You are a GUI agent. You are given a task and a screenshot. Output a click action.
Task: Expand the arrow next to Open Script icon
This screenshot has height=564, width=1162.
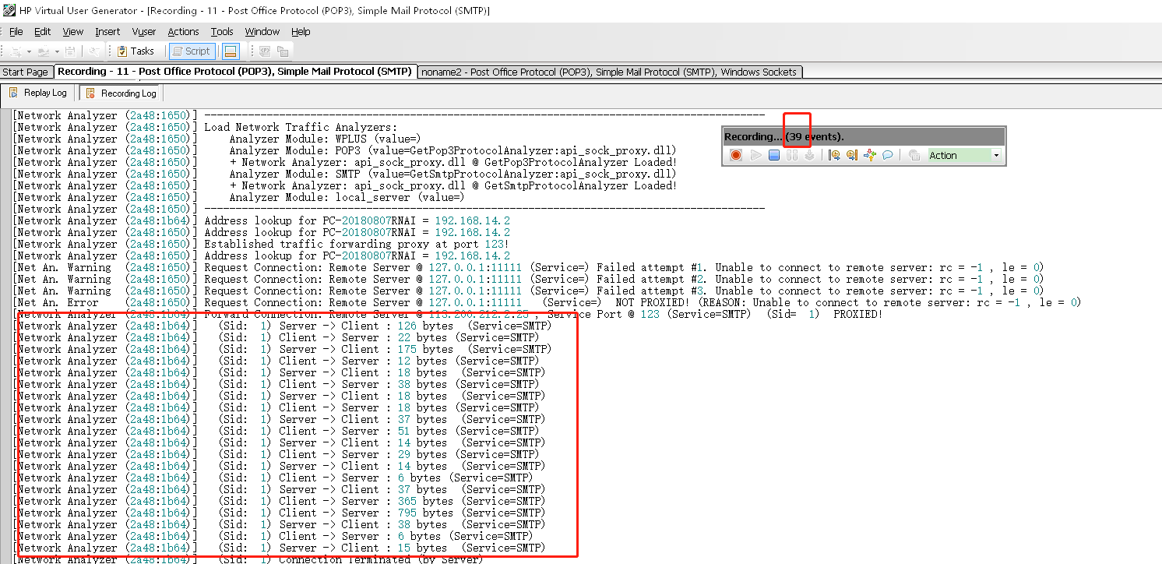[x=57, y=51]
